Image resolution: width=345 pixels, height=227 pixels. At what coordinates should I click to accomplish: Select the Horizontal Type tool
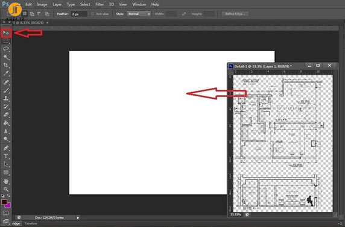[6, 156]
